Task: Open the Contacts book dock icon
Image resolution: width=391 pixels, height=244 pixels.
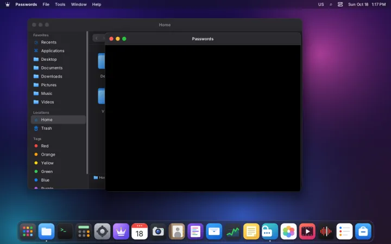Action: (177, 232)
